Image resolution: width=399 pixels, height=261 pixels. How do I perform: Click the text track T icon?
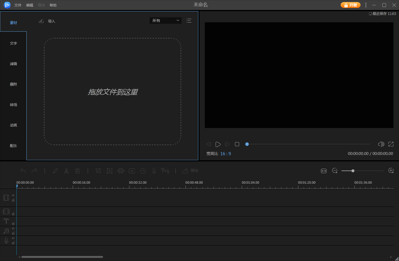click(x=6, y=221)
